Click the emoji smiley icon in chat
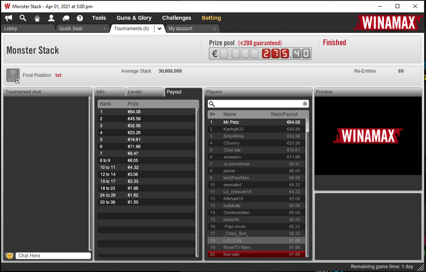The image size is (426, 272). click(10, 256)
